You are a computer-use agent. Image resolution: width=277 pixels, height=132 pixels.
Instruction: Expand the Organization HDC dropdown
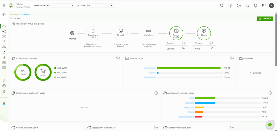(60, 6)
